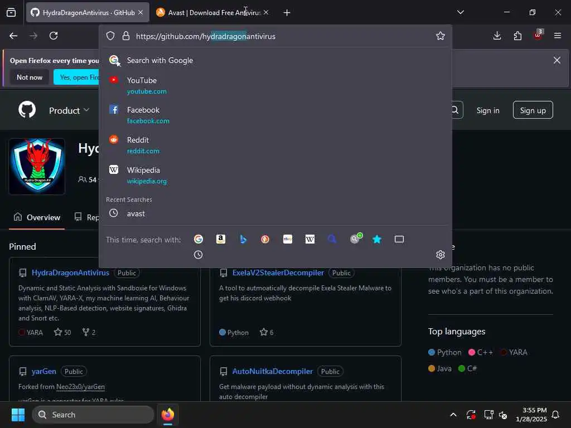571x428 pixels.
Task: Click the Hydra Dragon AV organization avatar
Action: click(37, 166)
